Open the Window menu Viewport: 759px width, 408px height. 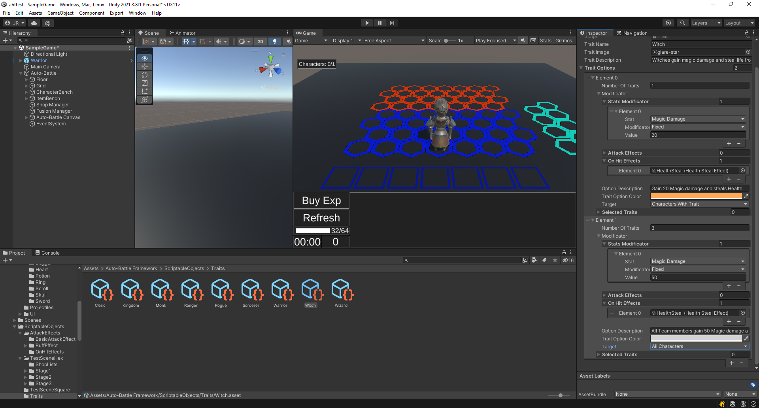[x=137, y=13]
